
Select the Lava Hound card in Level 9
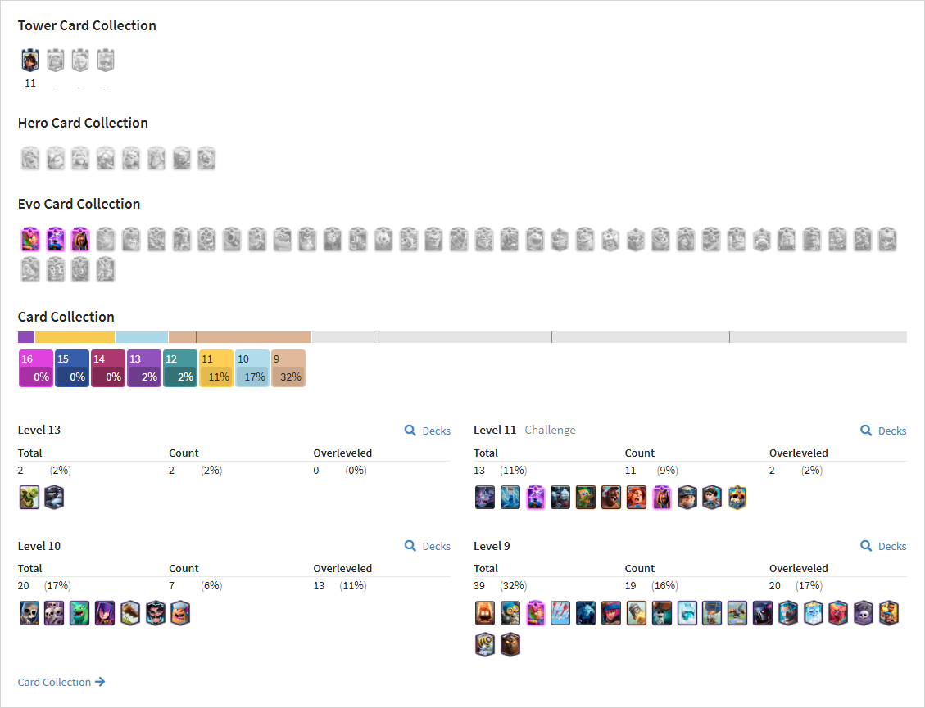click(x=510, y=644)
